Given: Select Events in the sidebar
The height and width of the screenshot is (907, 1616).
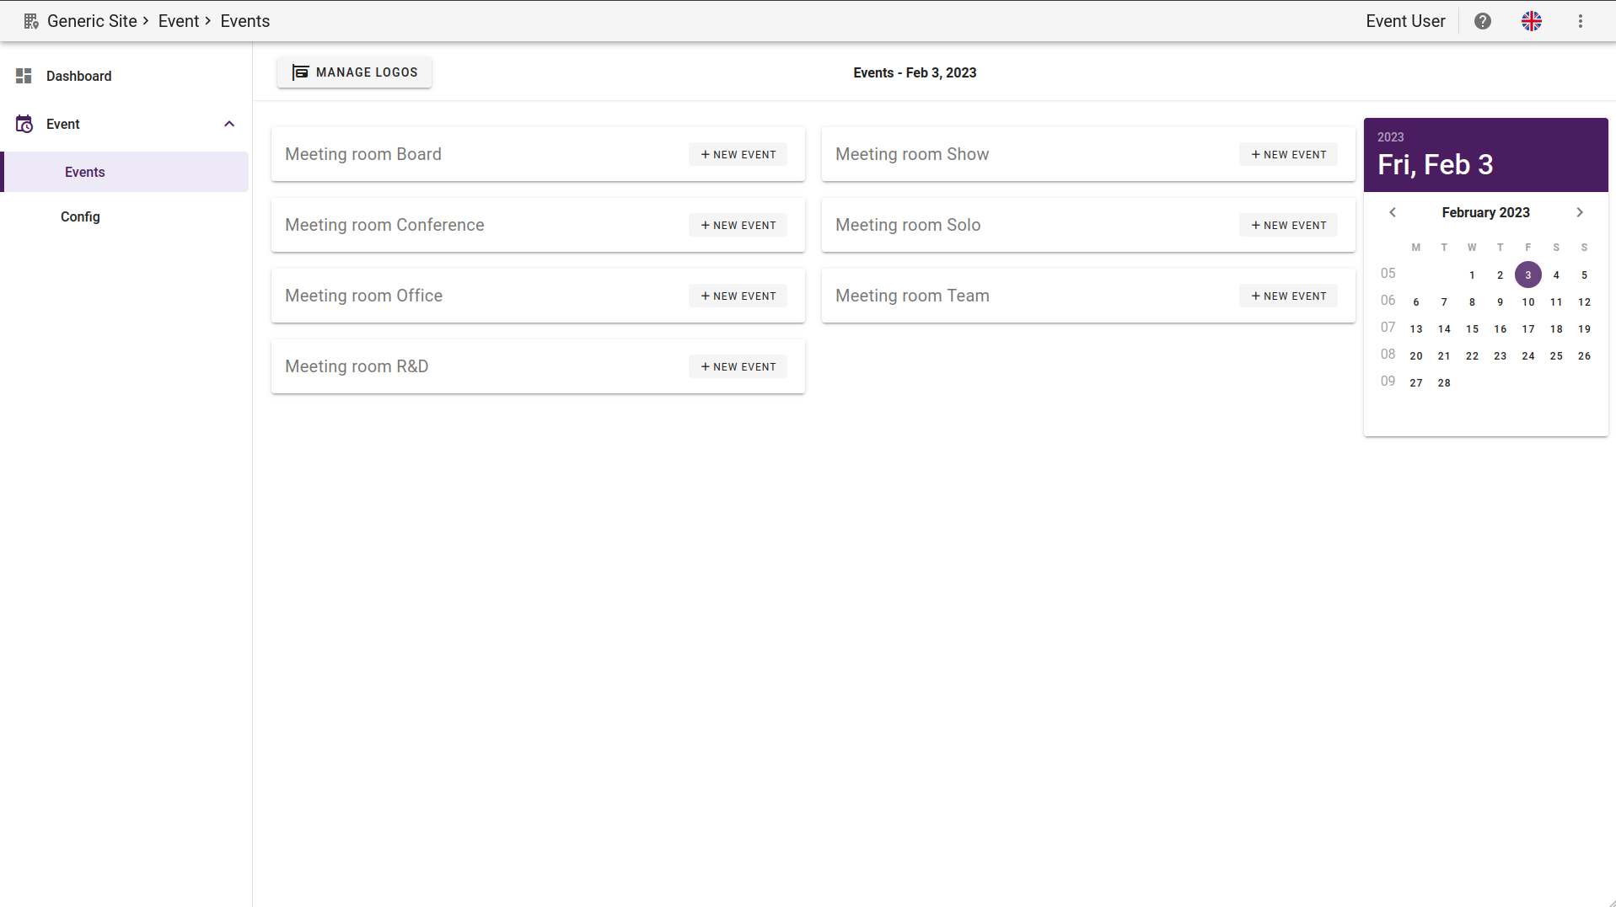Looking at the screenshot, I should [126, 172].
